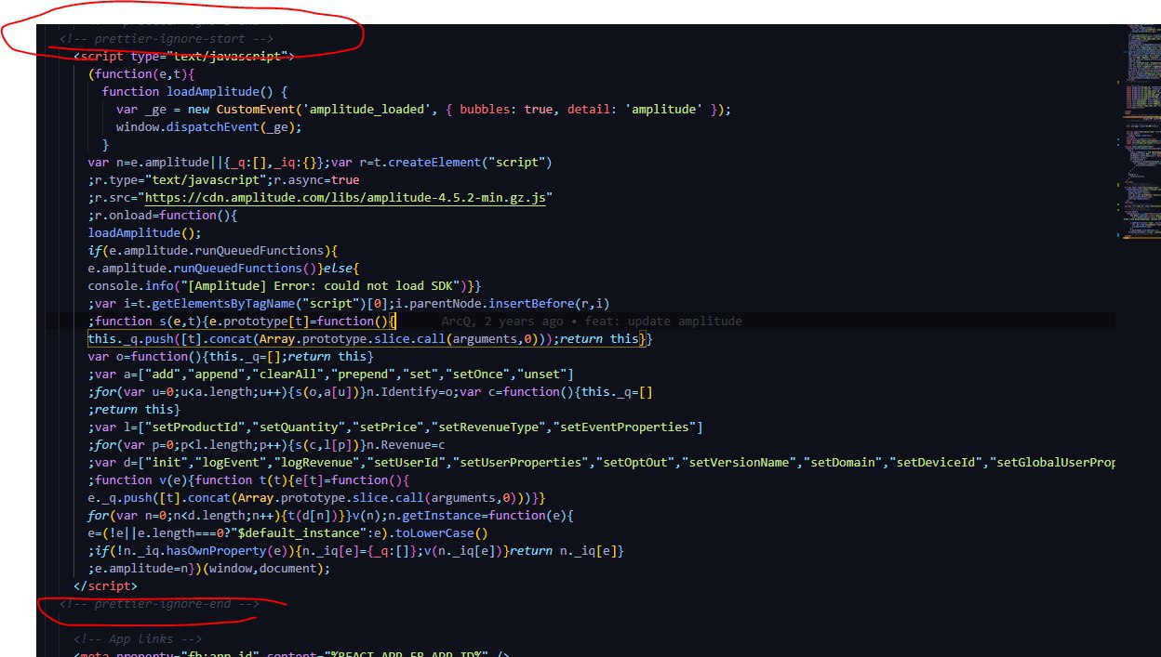Click the git blame note by ArcQ
The width and height of the screenshot is (1161, 657).
pyautogui.click(x=592, y=321)
